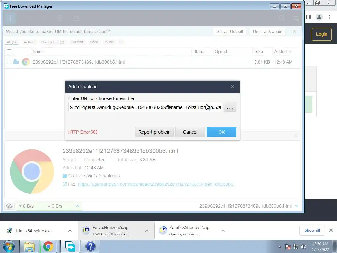Viewport: 337px width, 253px height.
Task: Click Forza.Horizon.5.zip download item
Action: click(111, 231)
